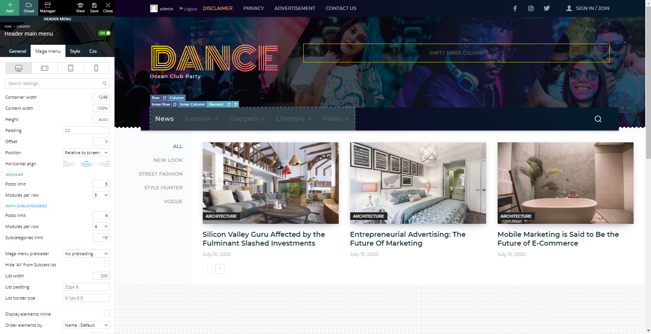Check Display elements inline
The width and height of the screenshot is (651, 334).
coord(107,313)
